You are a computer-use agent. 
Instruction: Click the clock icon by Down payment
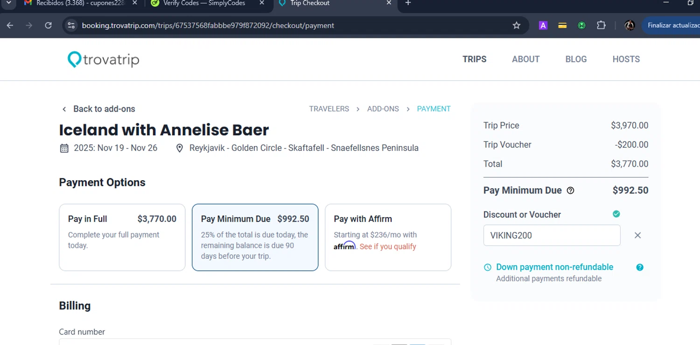(x=488, y=268)
